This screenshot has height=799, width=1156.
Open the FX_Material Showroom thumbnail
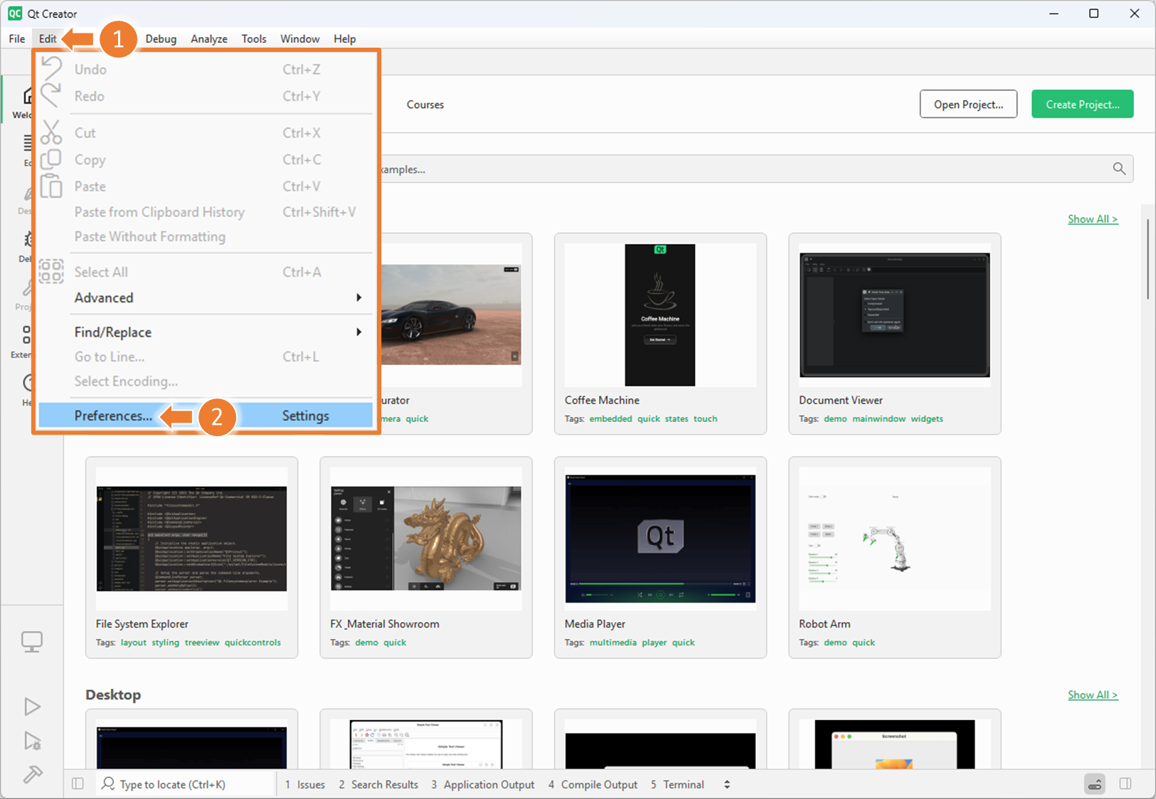425,539
